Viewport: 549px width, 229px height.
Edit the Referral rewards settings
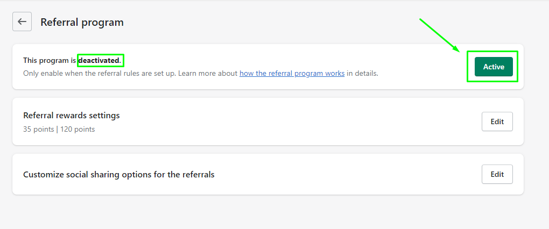click(x=497, y=121)
